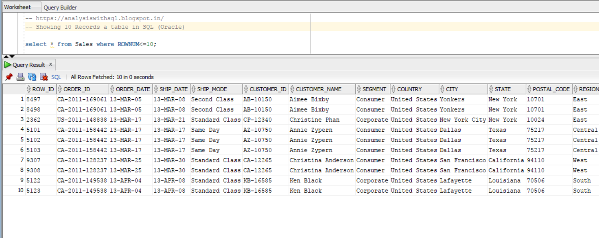
Task: Click the sort arrows on CUSTOMER_NAME header
Action: click(x=292, y=89)
